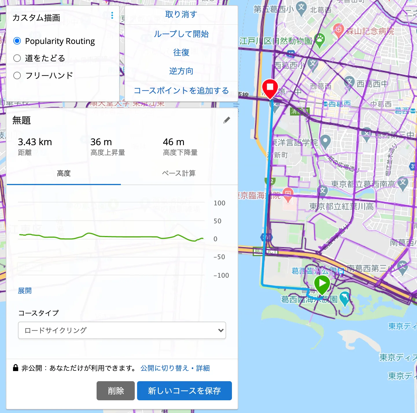The width and height of the screenshot is (417, 413).
Task: Switch routing mode to フリーハンド
Action: pos(17,75)
